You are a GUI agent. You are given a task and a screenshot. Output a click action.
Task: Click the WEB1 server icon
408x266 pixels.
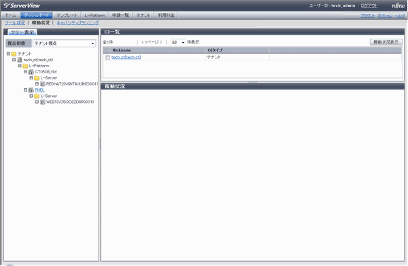pyautogui.click(x=42, y=102)
